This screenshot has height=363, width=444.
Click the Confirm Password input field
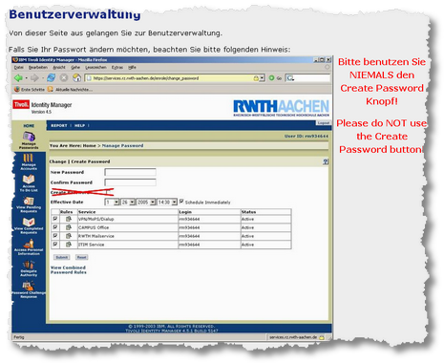tap(130, 182)
